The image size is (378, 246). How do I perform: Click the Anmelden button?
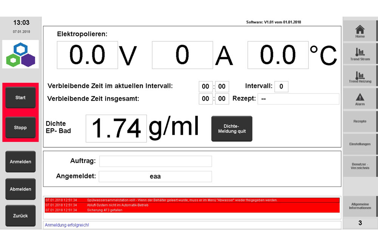click(x=20, y=162)
